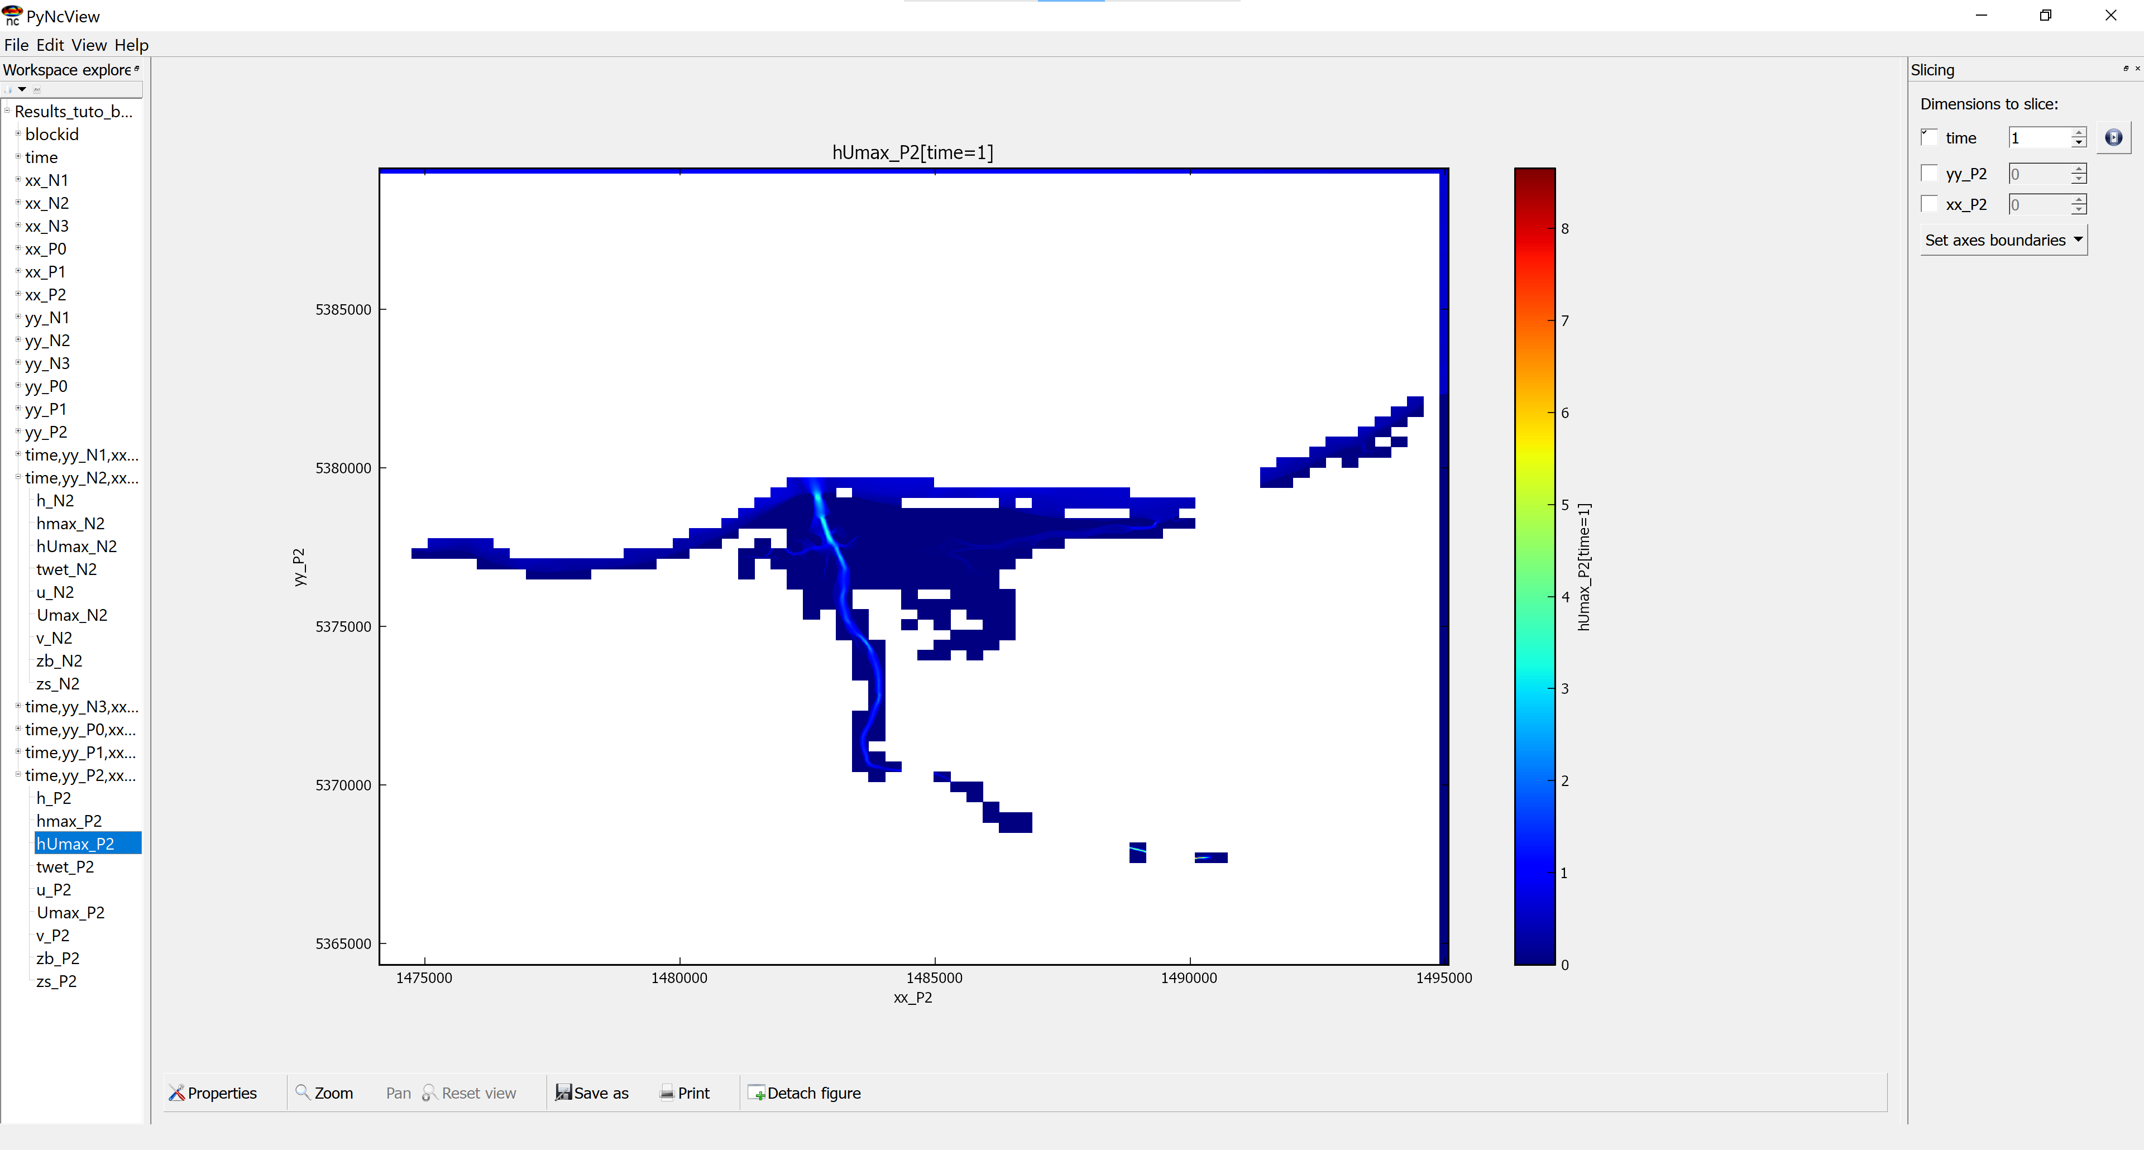Screen dimensions: 2144x1150
Task: Open the File menu
Action: (x=16, y=45)
